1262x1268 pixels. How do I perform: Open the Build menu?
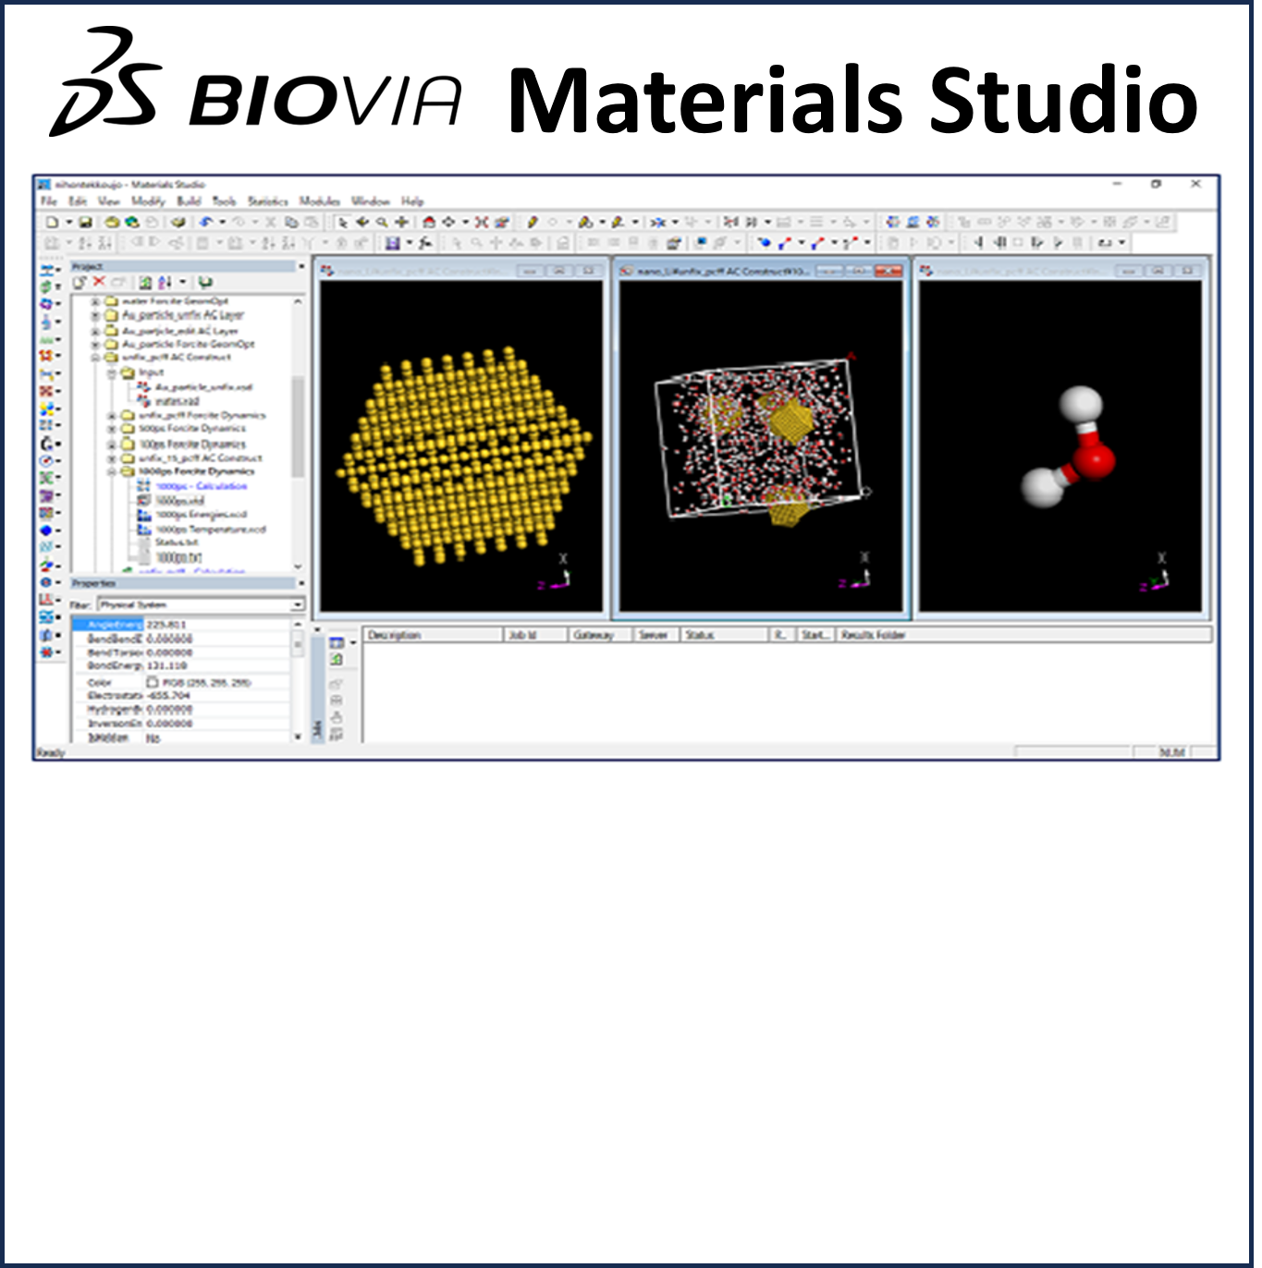tap(189, 201)
